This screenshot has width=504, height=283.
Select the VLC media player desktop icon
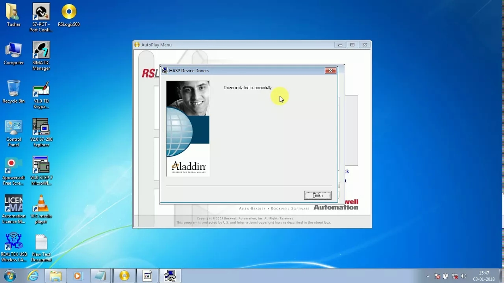pos(41,209)
